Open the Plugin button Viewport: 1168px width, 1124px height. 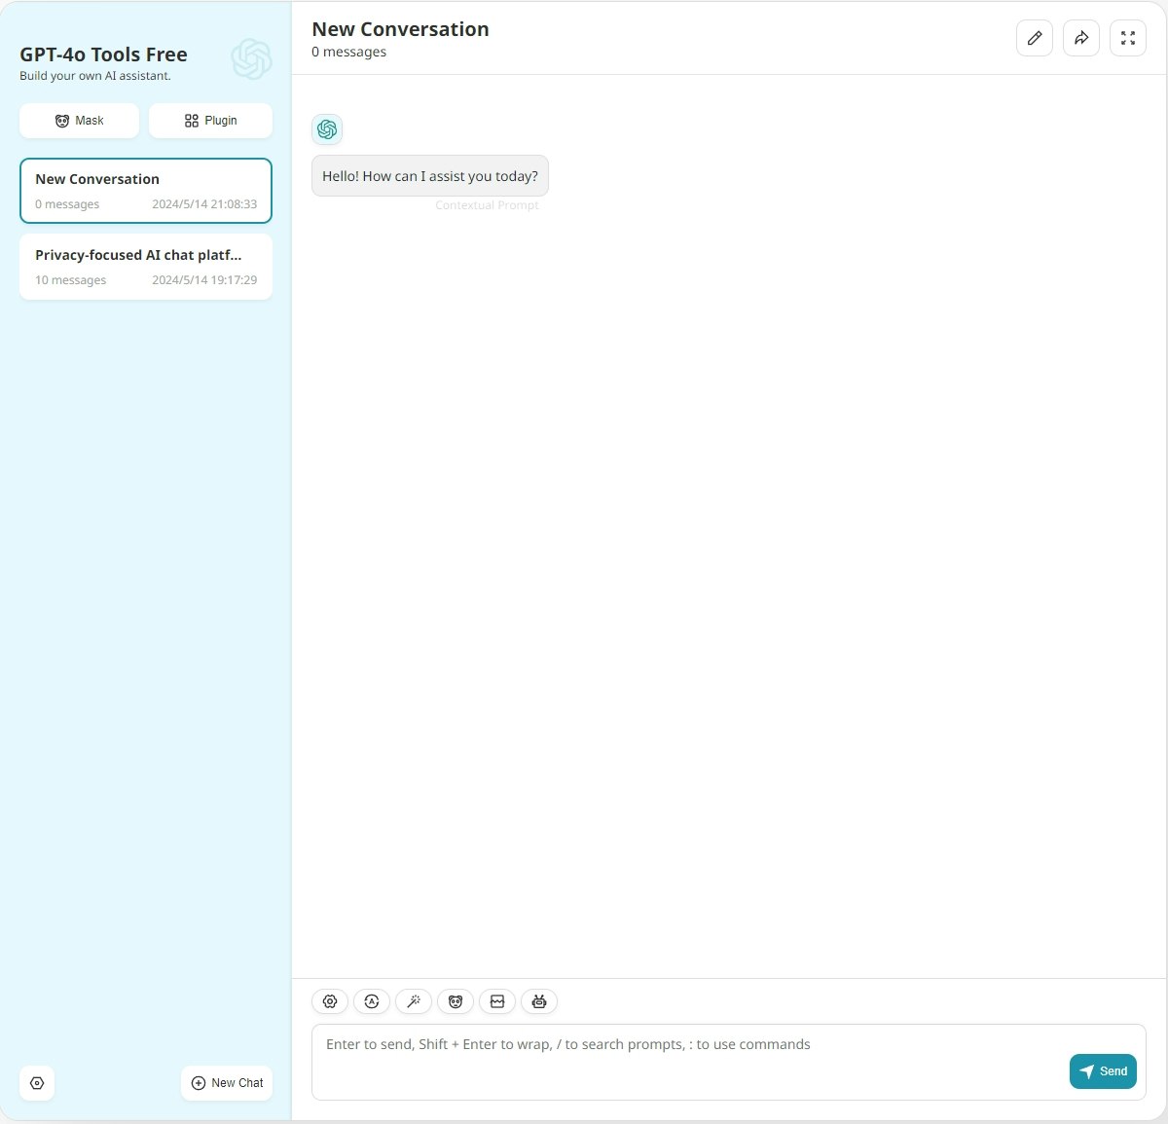pos(210,121)
